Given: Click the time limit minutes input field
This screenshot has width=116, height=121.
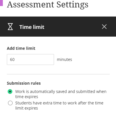Looking at the screenshot, I should click(30, 59).
